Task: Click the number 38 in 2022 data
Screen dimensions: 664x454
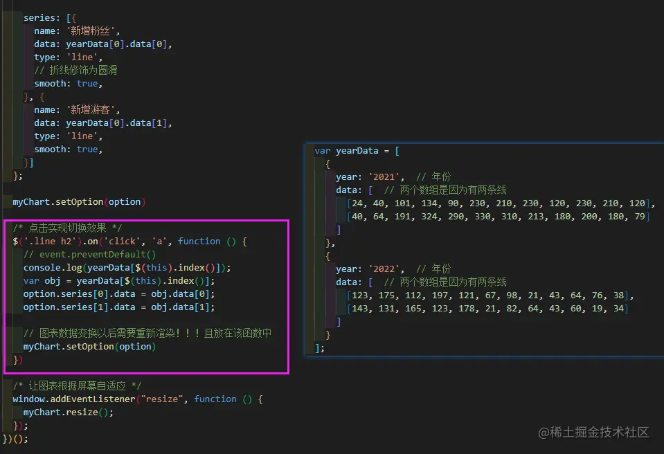Action: 618,296
